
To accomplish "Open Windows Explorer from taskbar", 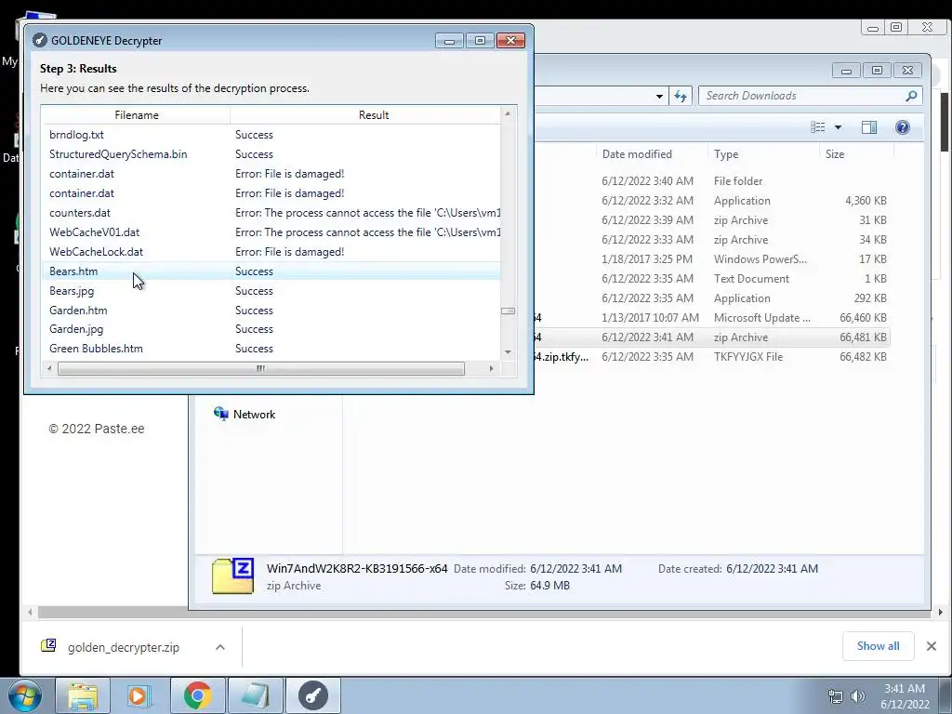I will tap(83, 695).
